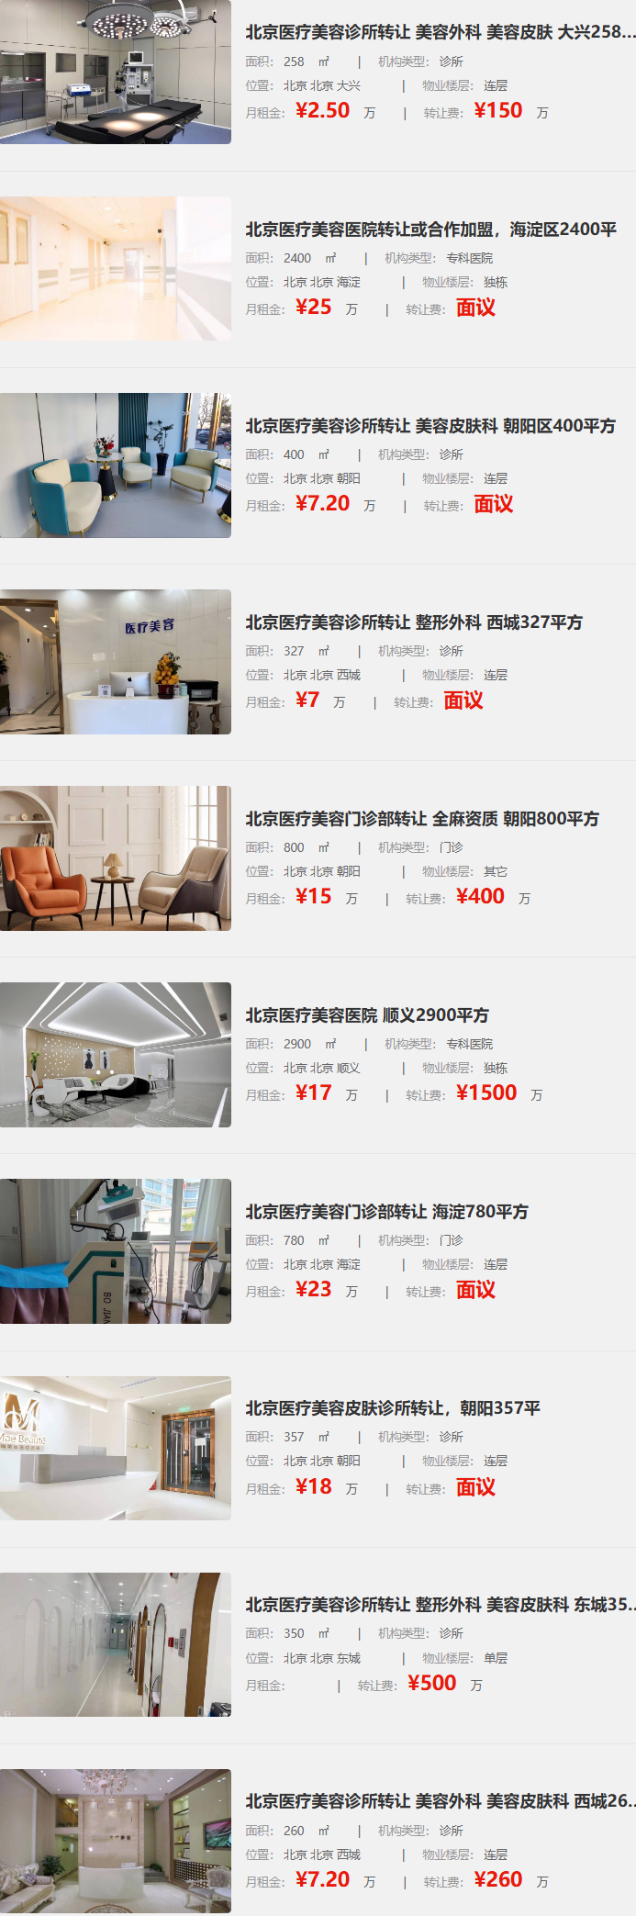This screenshot has width=636, height=1916.
Task: Click the white lobby ceiling lights thumbnail
Action: point(116,1055)
